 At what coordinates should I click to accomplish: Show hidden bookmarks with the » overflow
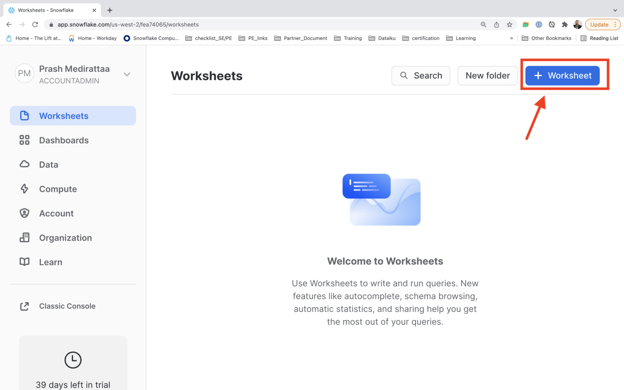(511, 38)
